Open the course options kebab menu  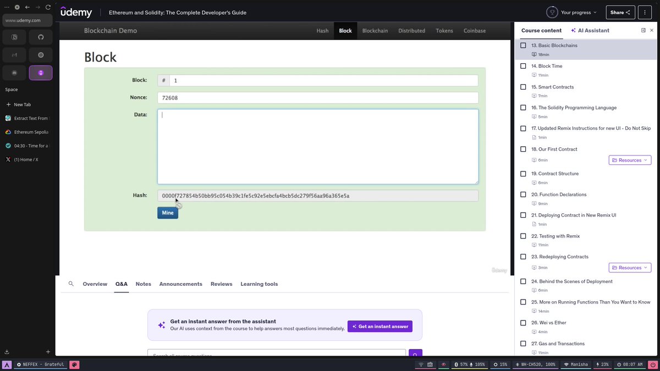click(645, 12)
